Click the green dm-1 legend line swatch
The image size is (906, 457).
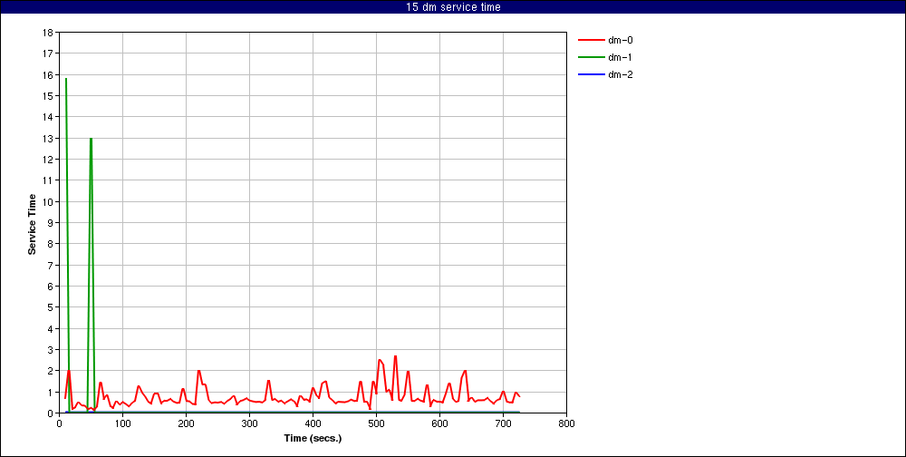tap(590, 57)
